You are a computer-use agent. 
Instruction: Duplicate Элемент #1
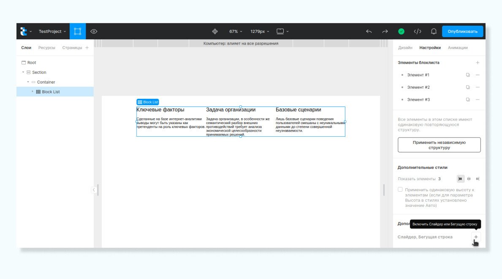click(x=468, y=75)
